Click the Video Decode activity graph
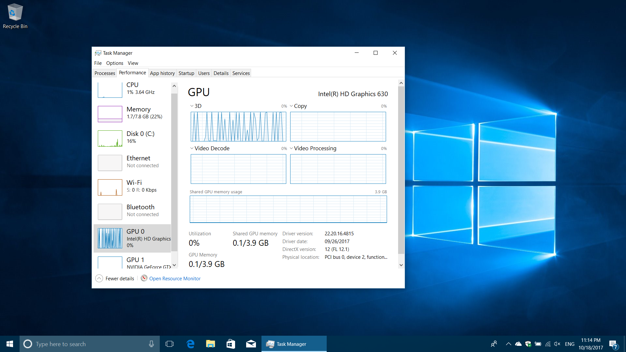The image size is (626, 352). 238,169
